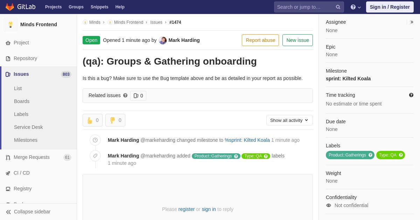
Task: Open the Show all activity dropdown
Action: [289, 120]
